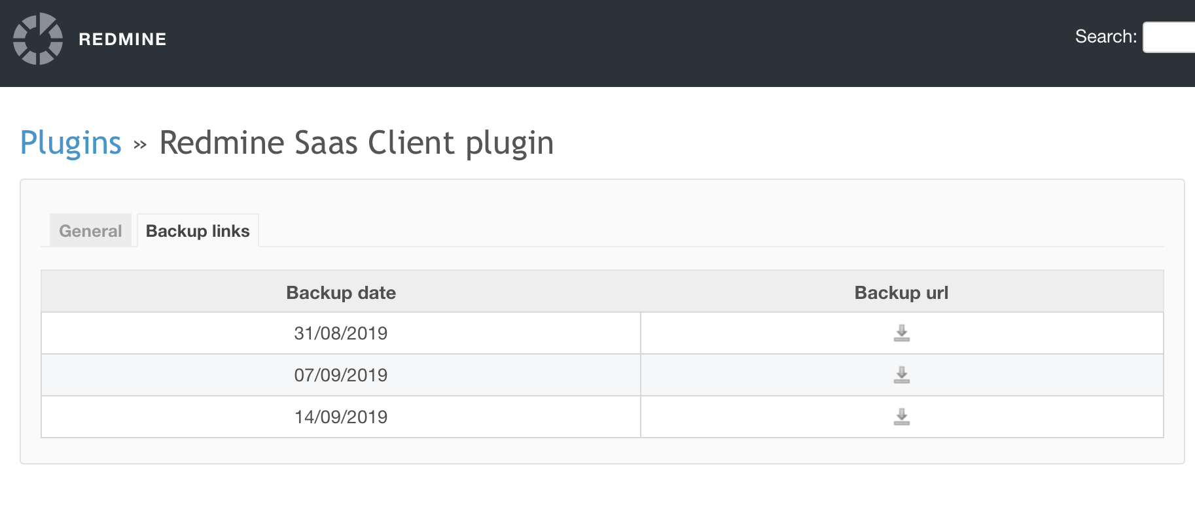Image resolution: width=1195 pixels, height=522 pixels.
Task: Click the empty area right of the tabs
Action: tap(711, 230)
